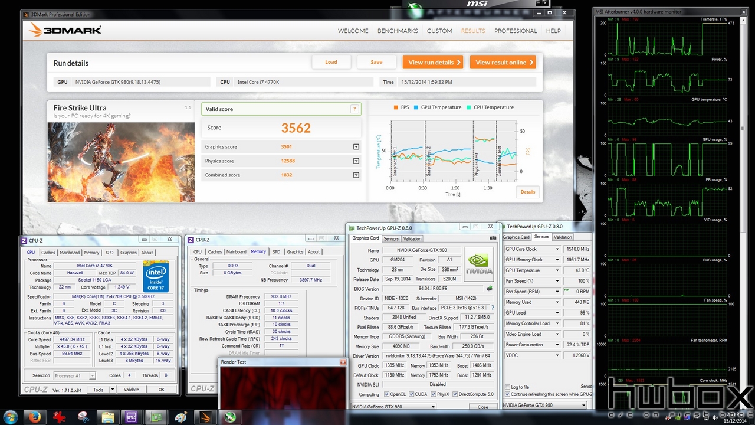Toggle the CUDA checkbox in GPU-Z

(411, 394)
